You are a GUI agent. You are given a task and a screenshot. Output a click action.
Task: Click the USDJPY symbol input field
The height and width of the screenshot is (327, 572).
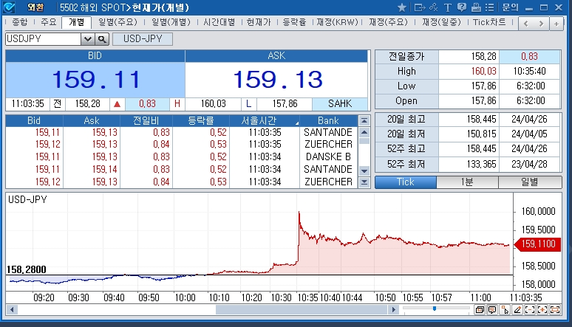pos(43,39)
